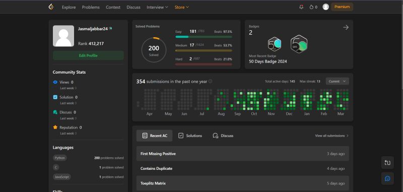Expand the Store dropdown menu
Image resolution: width=403 pixels, height=192 pixels.
pos(182,7)
